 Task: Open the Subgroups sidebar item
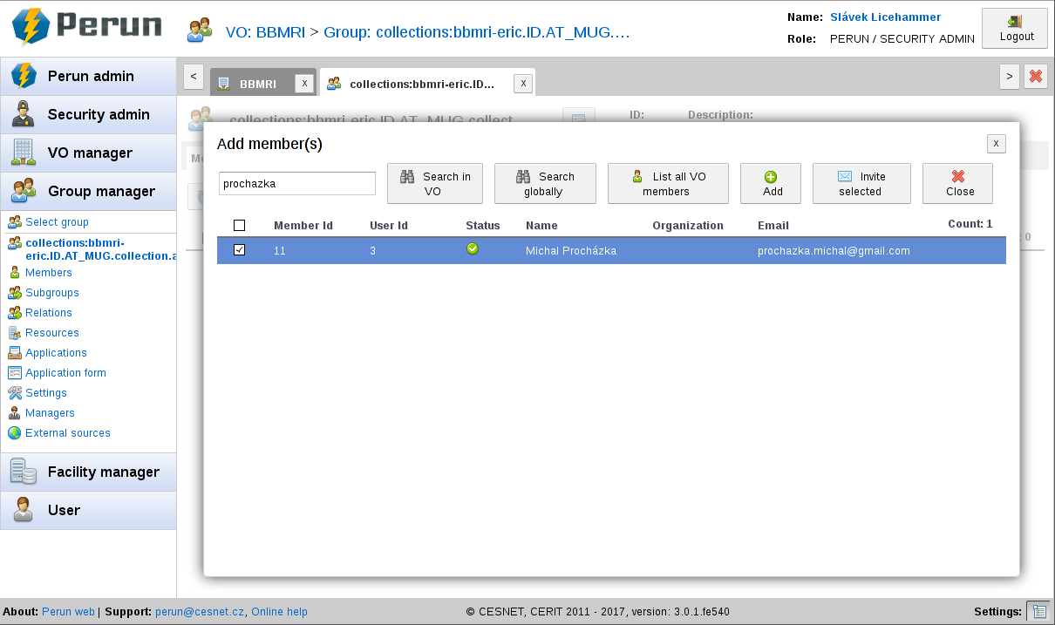click(52, 293)
